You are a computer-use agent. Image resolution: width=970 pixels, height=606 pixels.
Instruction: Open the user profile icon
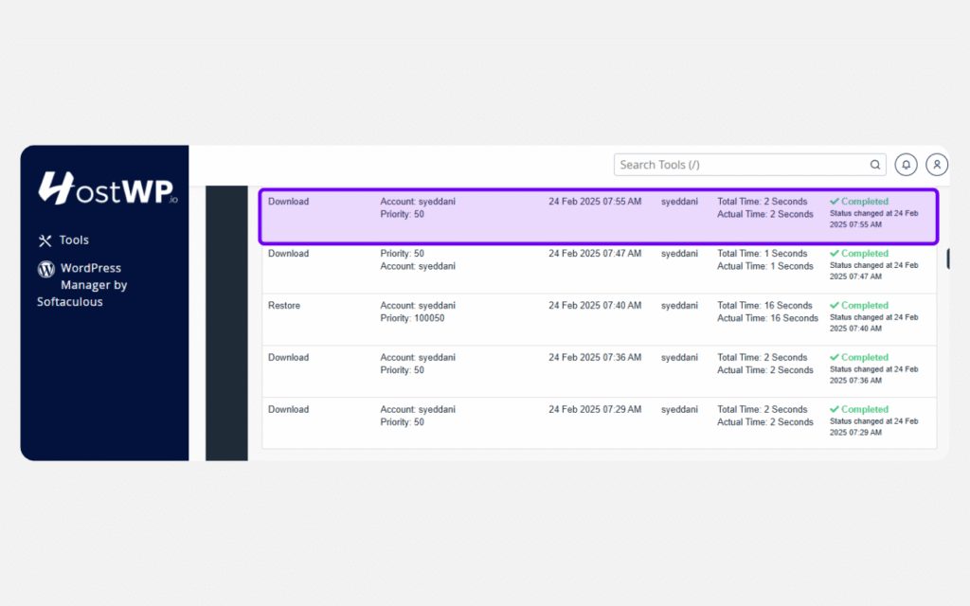[x=937, y=165]
